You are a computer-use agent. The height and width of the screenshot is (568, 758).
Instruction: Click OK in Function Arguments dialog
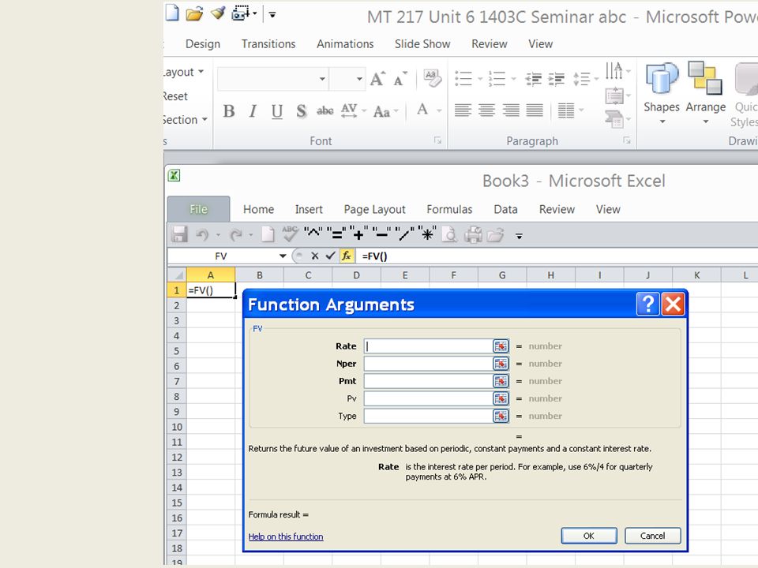point(589,536)
